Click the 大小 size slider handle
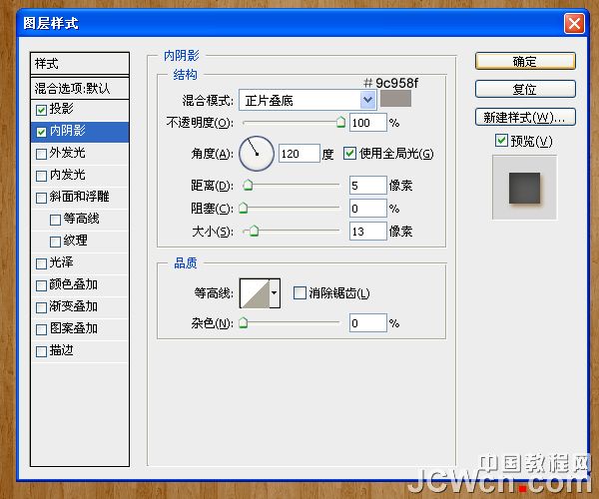 coord(254,231)
